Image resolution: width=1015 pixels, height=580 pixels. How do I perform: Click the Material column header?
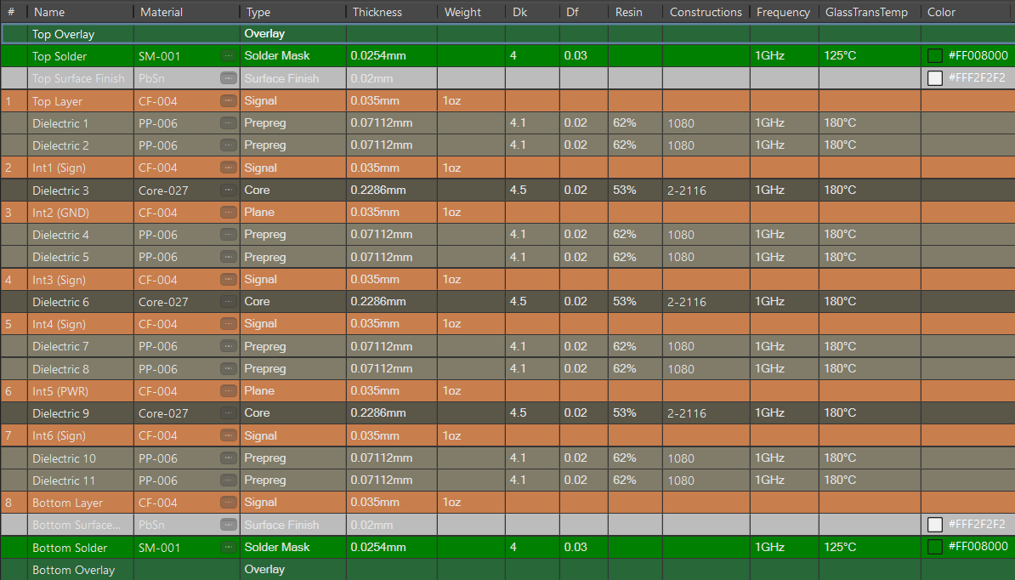click(162, 12)
